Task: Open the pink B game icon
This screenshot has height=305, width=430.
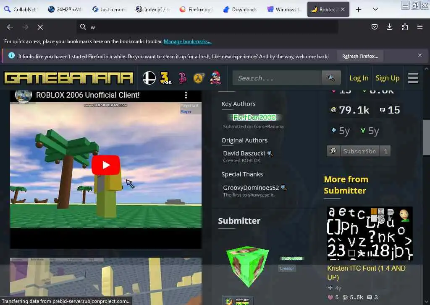Action: [182, 78]
